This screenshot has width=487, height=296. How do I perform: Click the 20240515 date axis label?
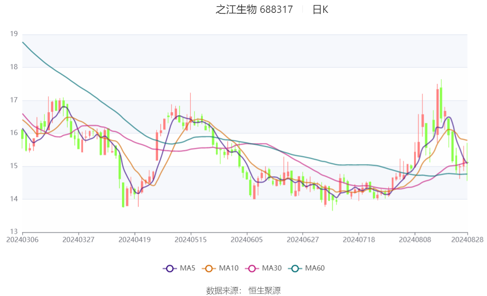[190, 240]
